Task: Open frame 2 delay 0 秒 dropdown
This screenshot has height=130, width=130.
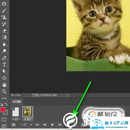Action: coord(28,119)
